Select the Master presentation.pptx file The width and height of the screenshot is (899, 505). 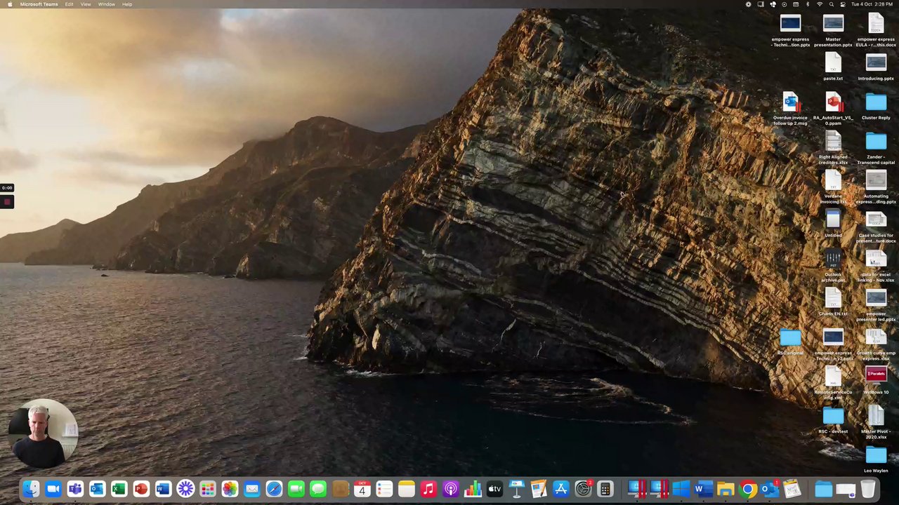pyautogui.click(x=833, y=25)
